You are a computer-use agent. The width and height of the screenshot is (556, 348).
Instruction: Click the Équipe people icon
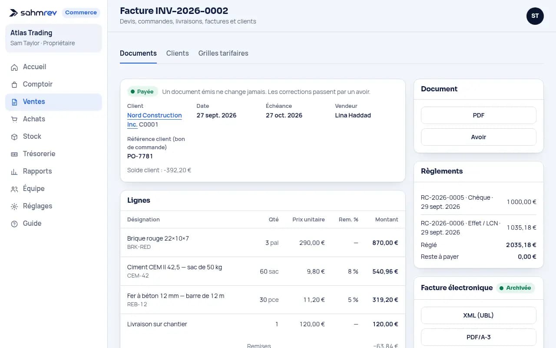[14, 189]
